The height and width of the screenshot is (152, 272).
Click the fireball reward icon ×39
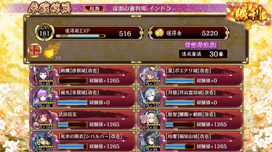(x=52, y=51)
